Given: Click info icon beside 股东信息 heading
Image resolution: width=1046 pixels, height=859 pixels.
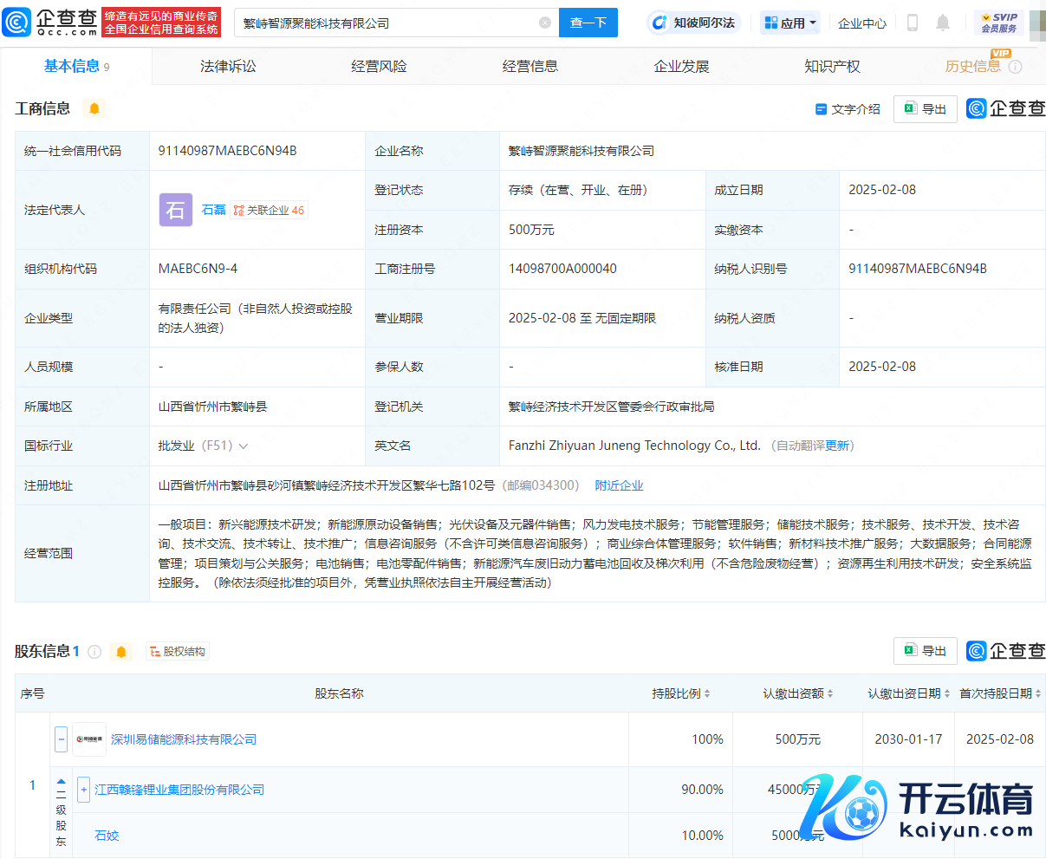Looking at the screenshot, I should click(x=94, y=652).
